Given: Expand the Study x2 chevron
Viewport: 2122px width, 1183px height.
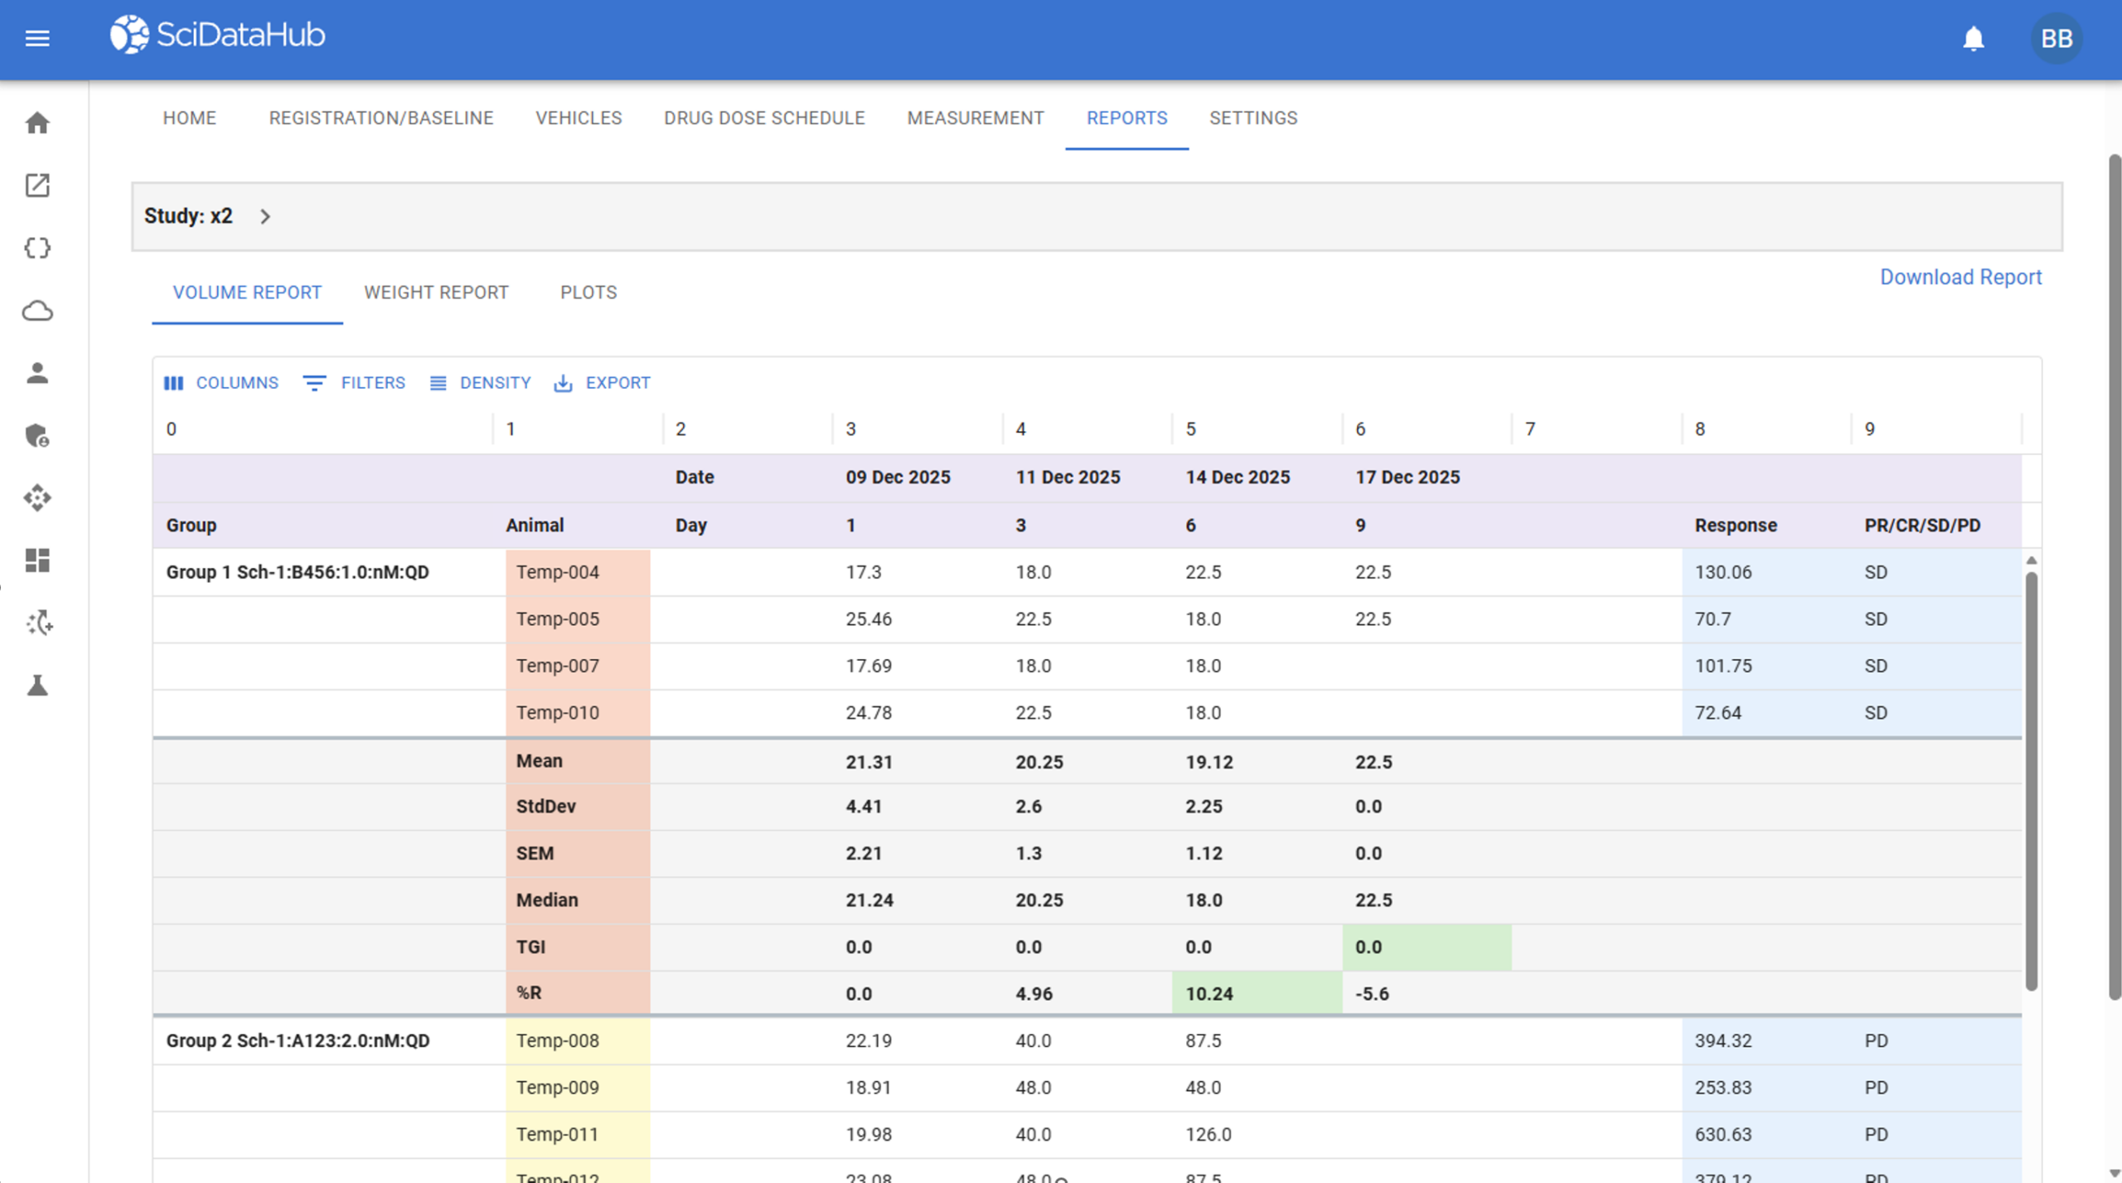Looking at the screenshot, I should (265, 216).
